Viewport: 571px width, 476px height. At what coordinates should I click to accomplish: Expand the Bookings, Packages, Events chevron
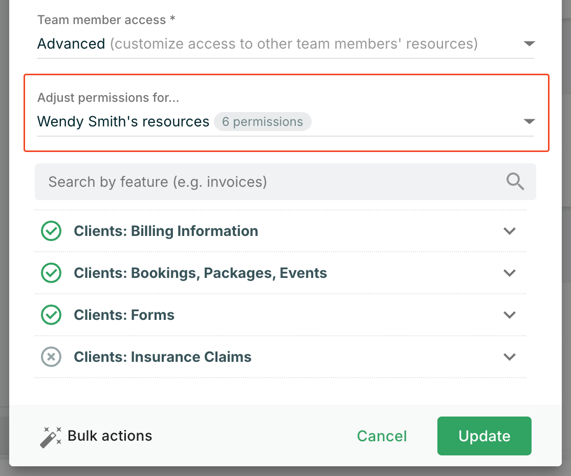click(509, 273)
